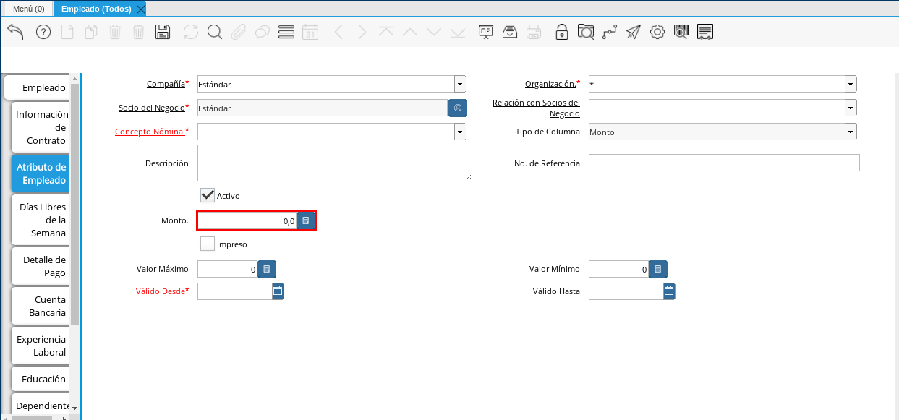Select the Atributo de Empleado tab
This screenshot has width=899, height=420.
coord(41,173)
